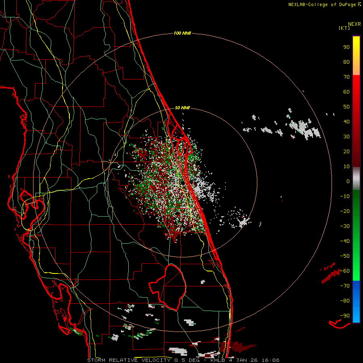Click the blue bottom band of color bar

click(356, 301)
